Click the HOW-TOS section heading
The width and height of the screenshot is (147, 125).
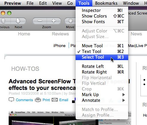pyautogui.click(x=25, y=69)
